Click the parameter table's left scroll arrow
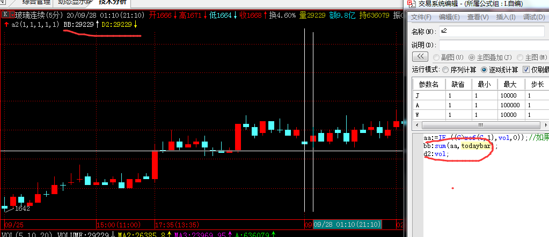 pyautogui.click(x=415, y=125)
